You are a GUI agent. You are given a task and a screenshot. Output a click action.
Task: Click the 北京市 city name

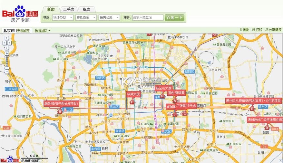click(9, 31)
